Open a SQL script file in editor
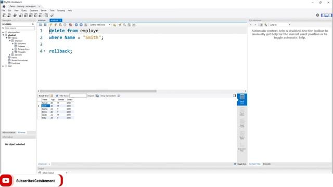The width and height of the screenshot is (333, 187). point(41,25)
